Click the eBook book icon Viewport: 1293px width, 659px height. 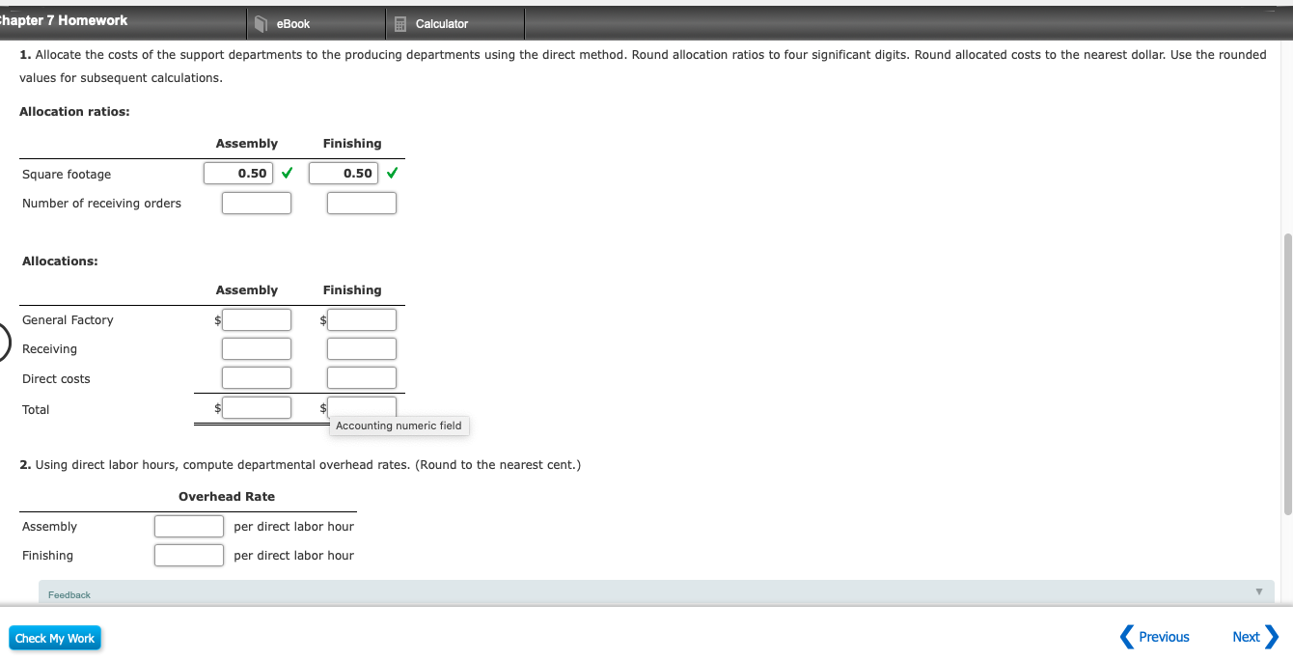click(261, 24)
